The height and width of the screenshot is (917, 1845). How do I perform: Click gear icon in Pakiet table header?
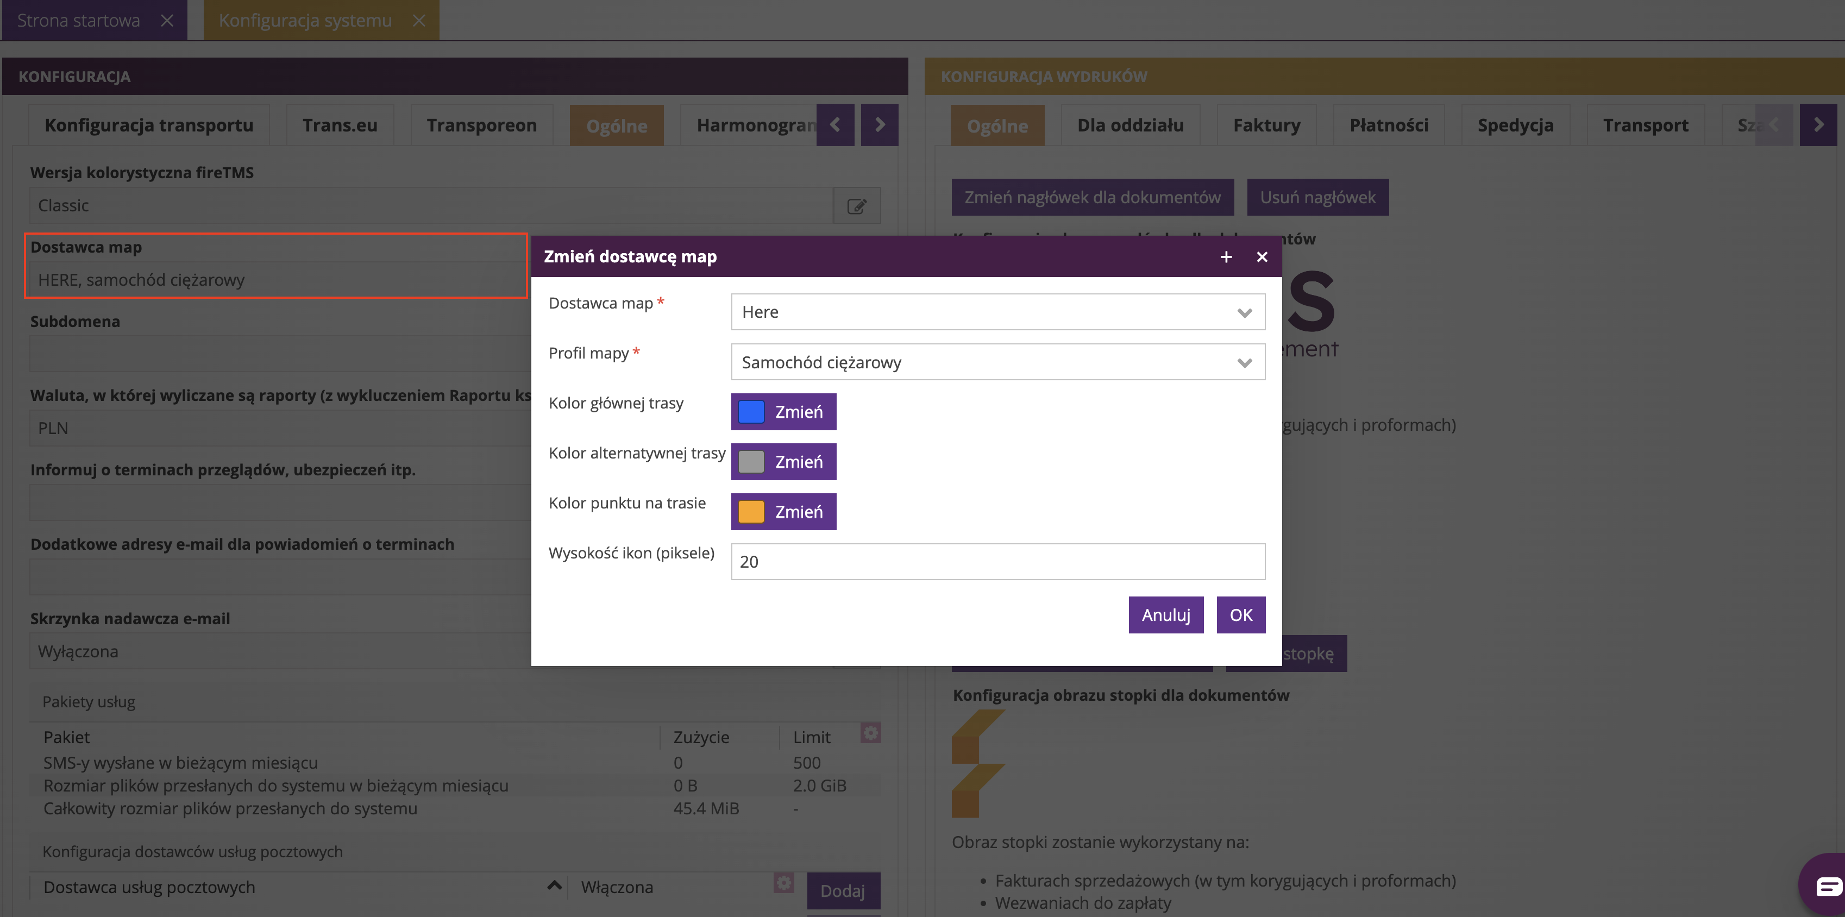pos(870,733)
